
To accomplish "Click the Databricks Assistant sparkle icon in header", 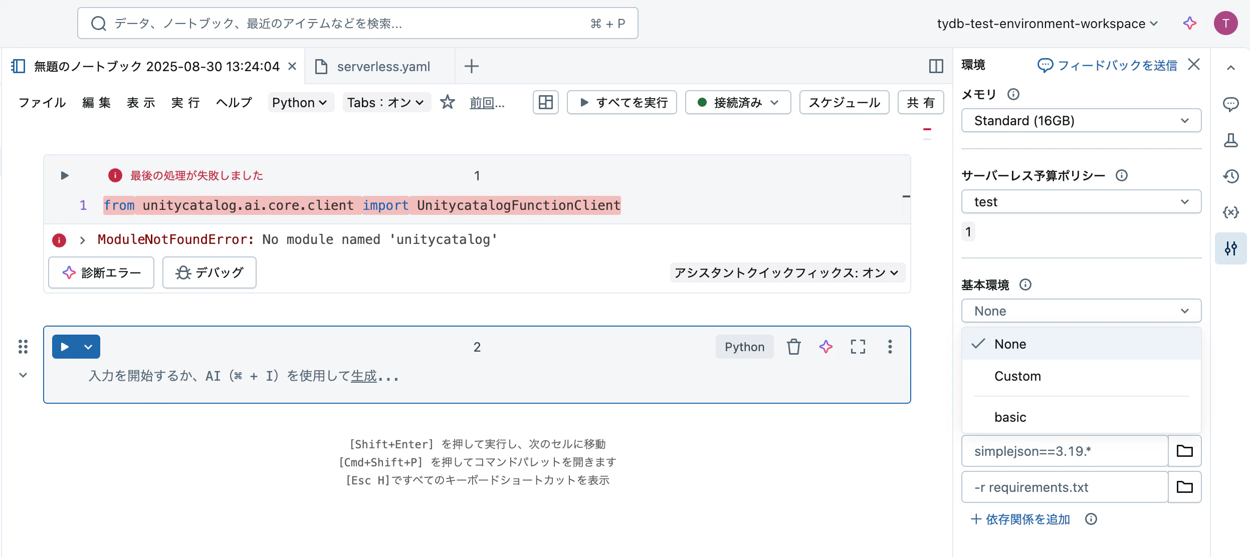I will coord(1190,23).
